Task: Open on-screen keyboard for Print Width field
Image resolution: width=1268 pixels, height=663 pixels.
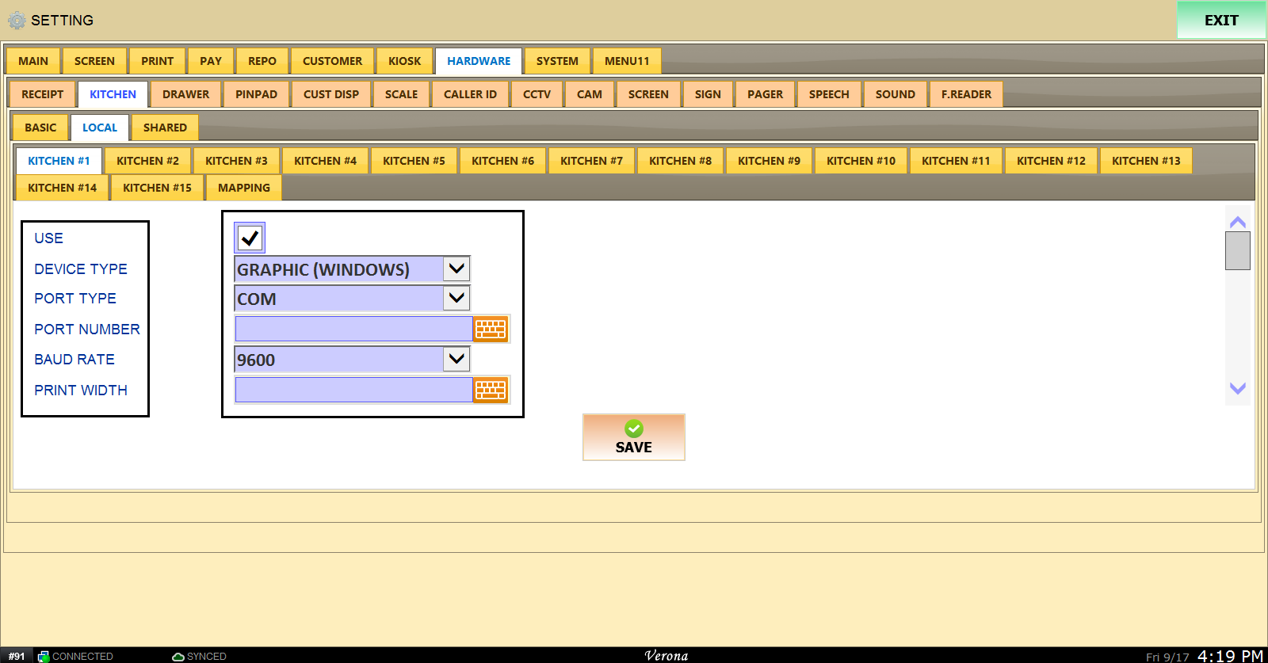Action: pos(491,390)
